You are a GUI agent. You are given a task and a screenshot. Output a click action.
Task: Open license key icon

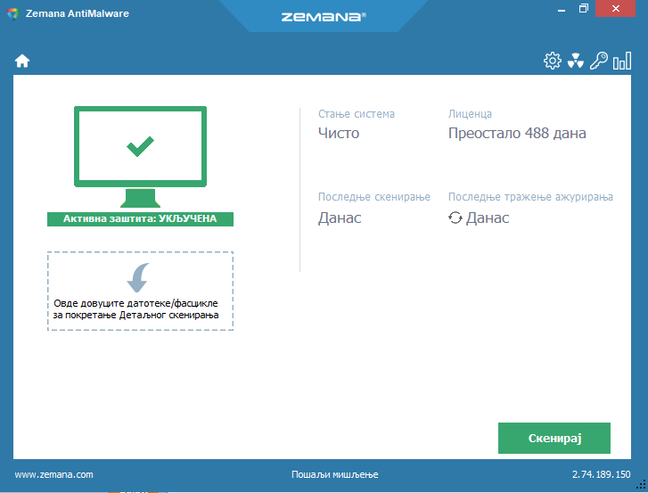598,61
